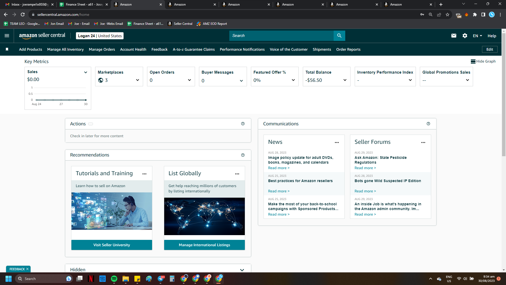This screenshot has height=285, width=506.
Task: Bookmark this page with the star icon
Action: click(x=447, y=15)
